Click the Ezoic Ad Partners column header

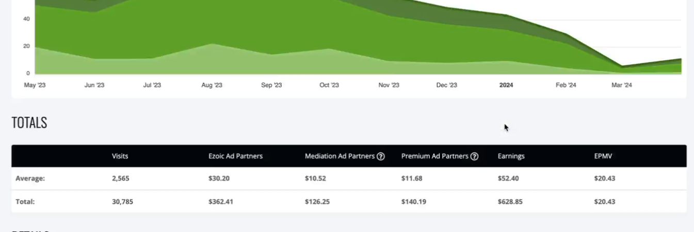pyautogui.click(x=235, y=156)
